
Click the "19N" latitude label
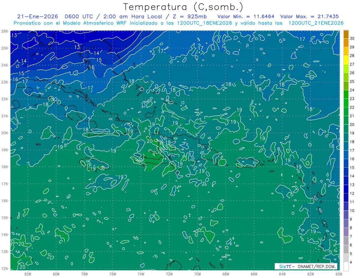(x=4, y=150)
